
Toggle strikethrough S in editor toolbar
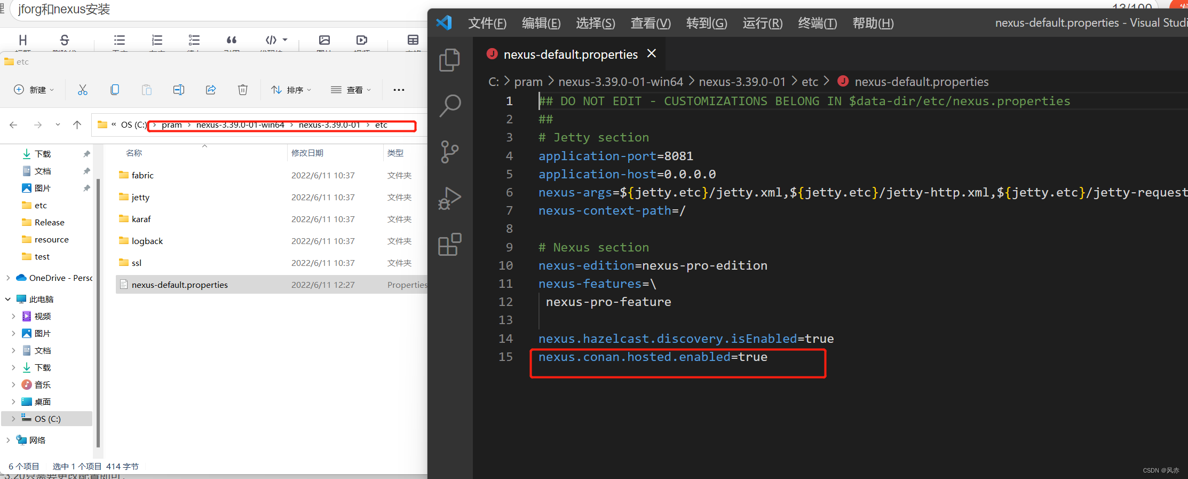point(65,40)
